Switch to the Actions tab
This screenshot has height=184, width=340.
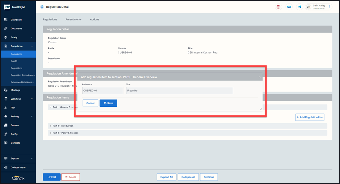coord(95,19)
